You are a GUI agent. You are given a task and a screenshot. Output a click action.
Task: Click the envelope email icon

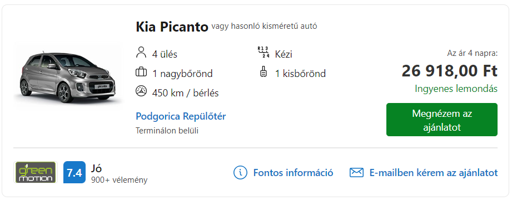[356, 172]
